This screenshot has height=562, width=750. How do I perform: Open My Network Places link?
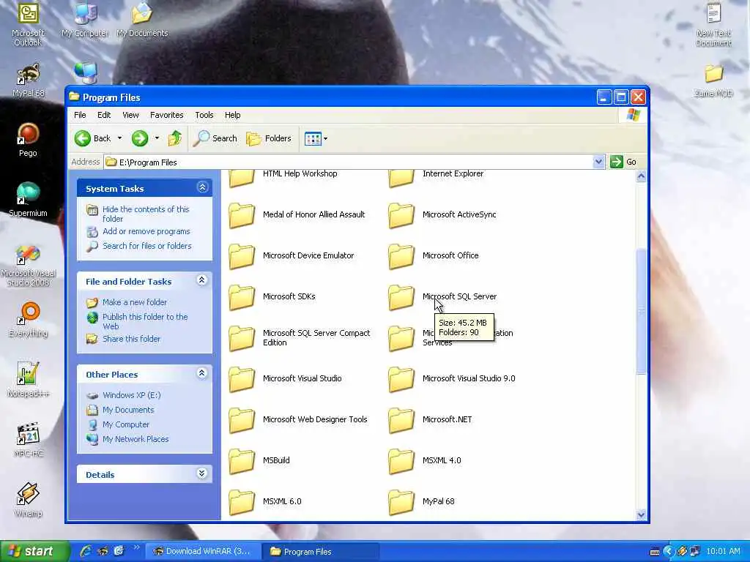[135, 439]
